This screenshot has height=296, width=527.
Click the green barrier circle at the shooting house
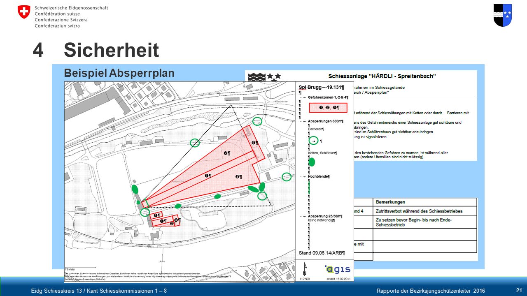point(145,212)
